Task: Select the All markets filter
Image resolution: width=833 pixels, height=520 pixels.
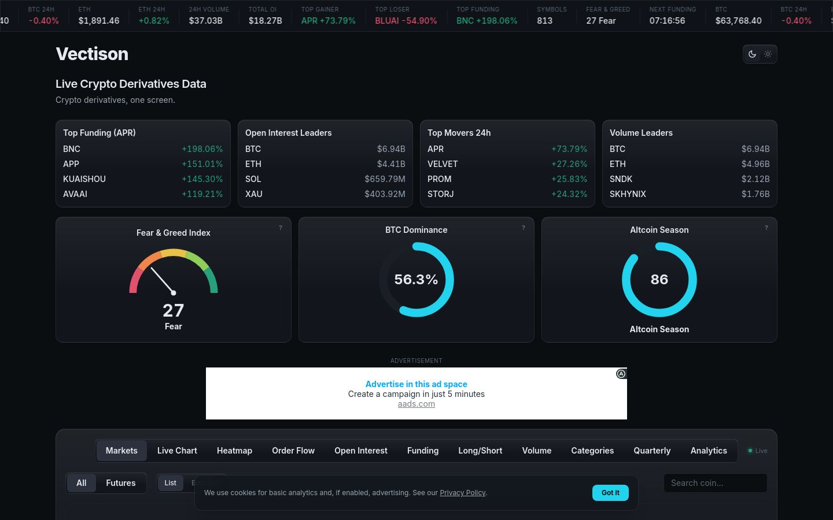Action: pos(82,483)
